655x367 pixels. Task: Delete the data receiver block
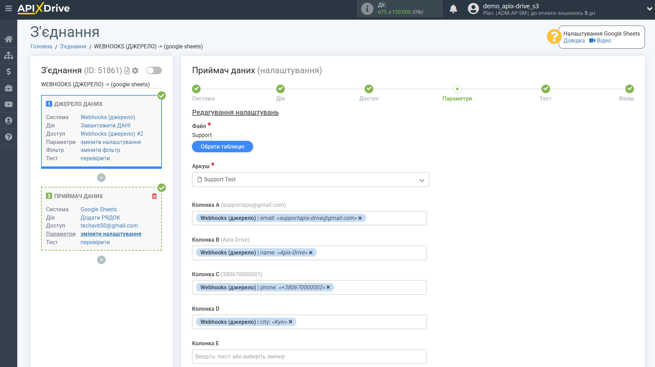coord(154,196)
